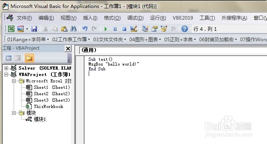Open the 工具(T) menu
This screenshot has width=267, height=144.
207,18
